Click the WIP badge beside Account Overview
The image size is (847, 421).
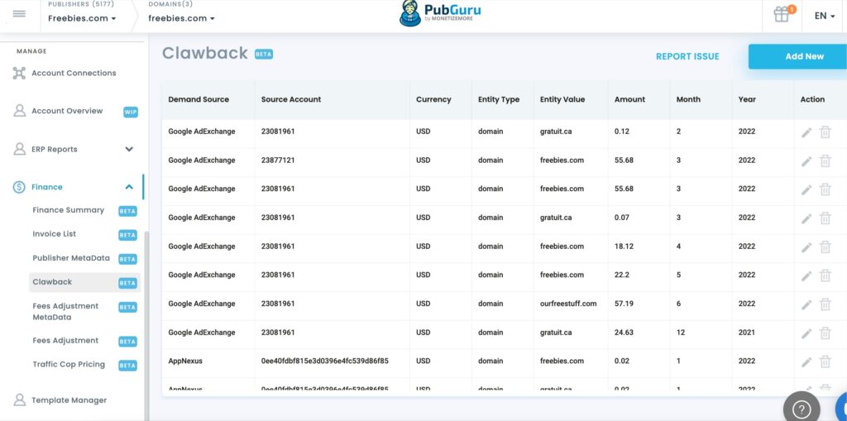point(130,112)
